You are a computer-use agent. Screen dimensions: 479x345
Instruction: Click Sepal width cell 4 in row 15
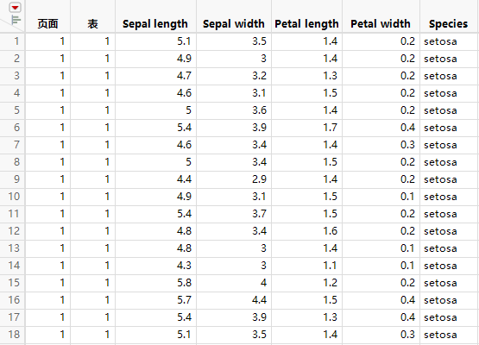coord(234,283)
